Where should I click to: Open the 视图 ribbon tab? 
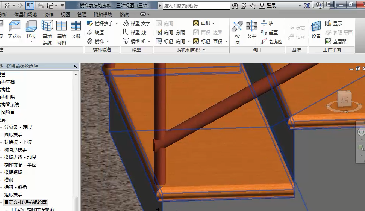(x=65, y=15)
